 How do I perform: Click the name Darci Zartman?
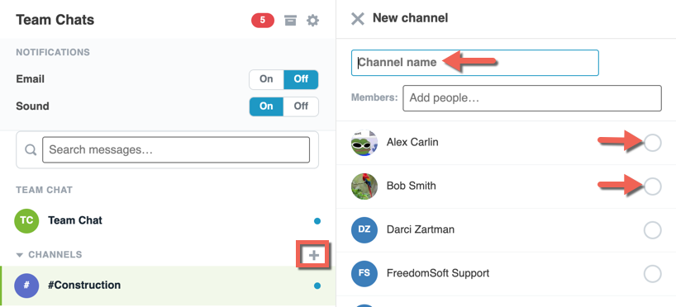pyautogui.click(x=421, y=229)
